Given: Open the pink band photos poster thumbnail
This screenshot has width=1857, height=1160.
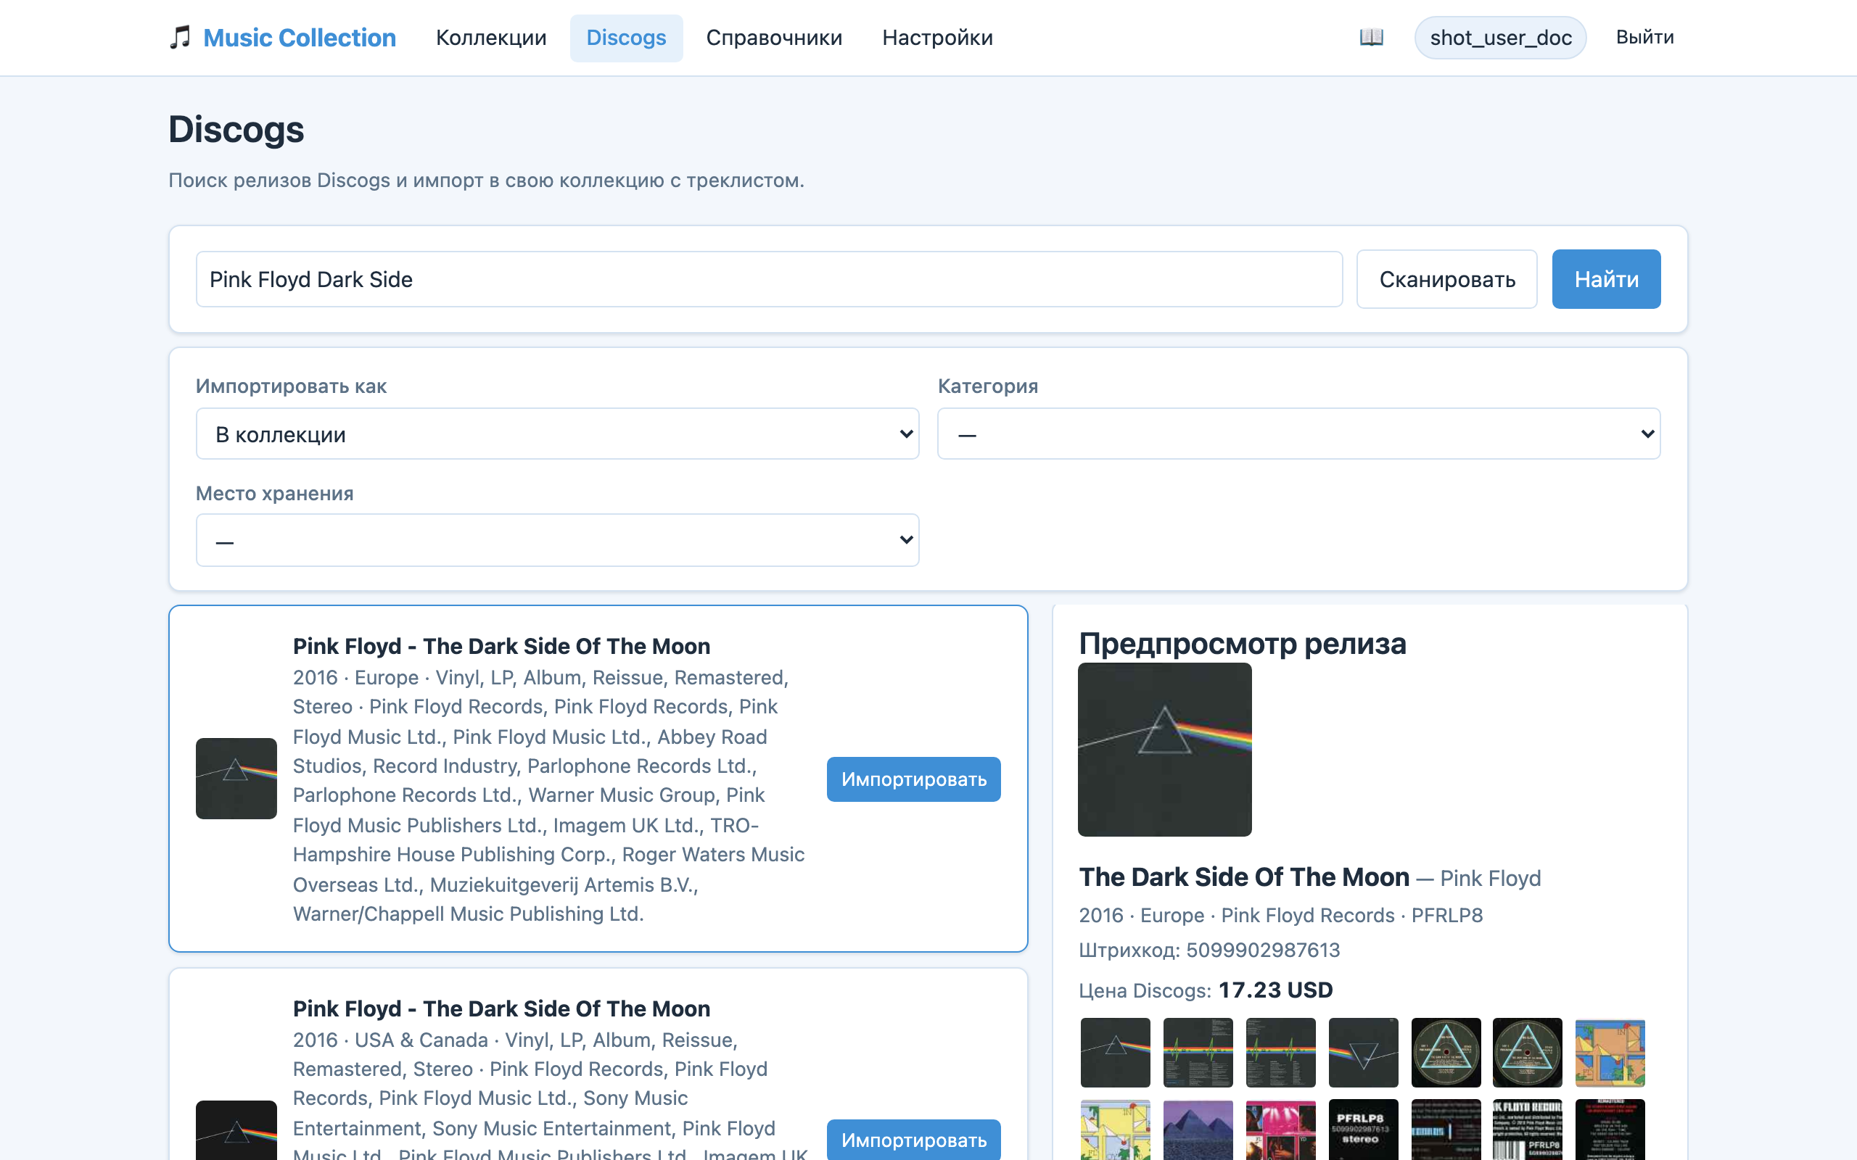Looking at the screenshot, I should pos(1281,1130).
